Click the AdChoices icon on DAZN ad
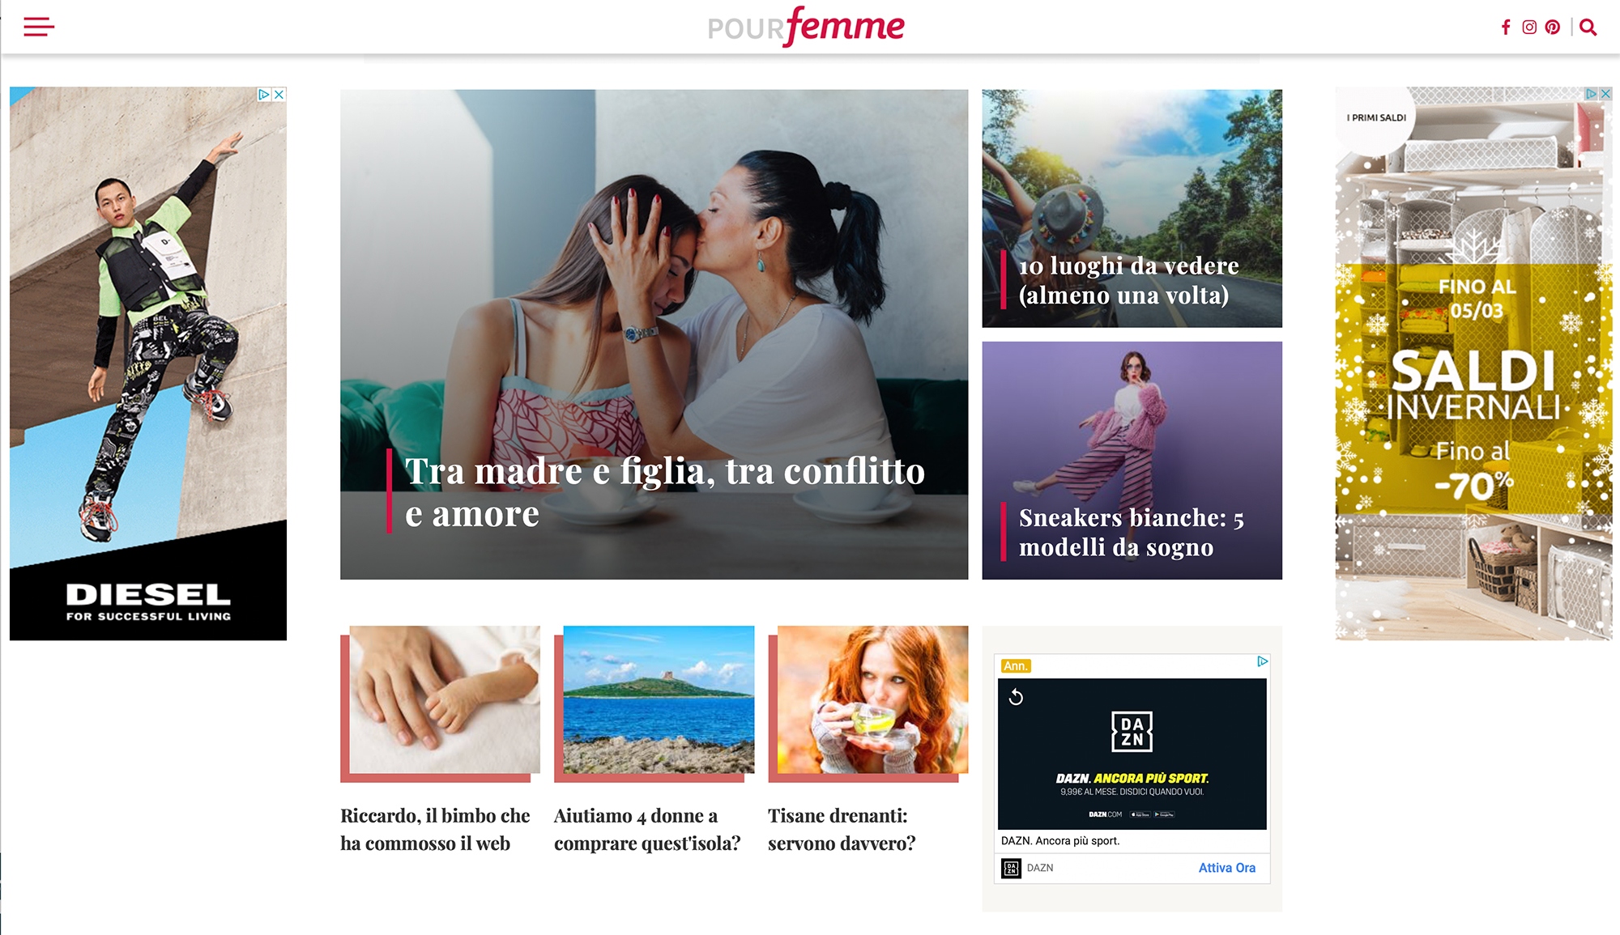Screen dimensions: 1620x935 pos(1262,661)
